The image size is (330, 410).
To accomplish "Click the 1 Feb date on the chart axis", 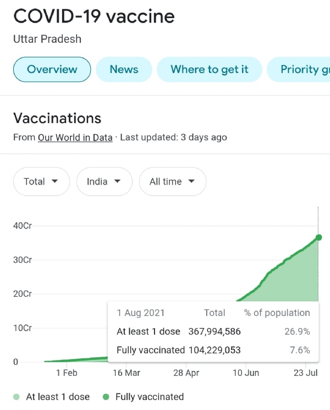I will (67, 373).
